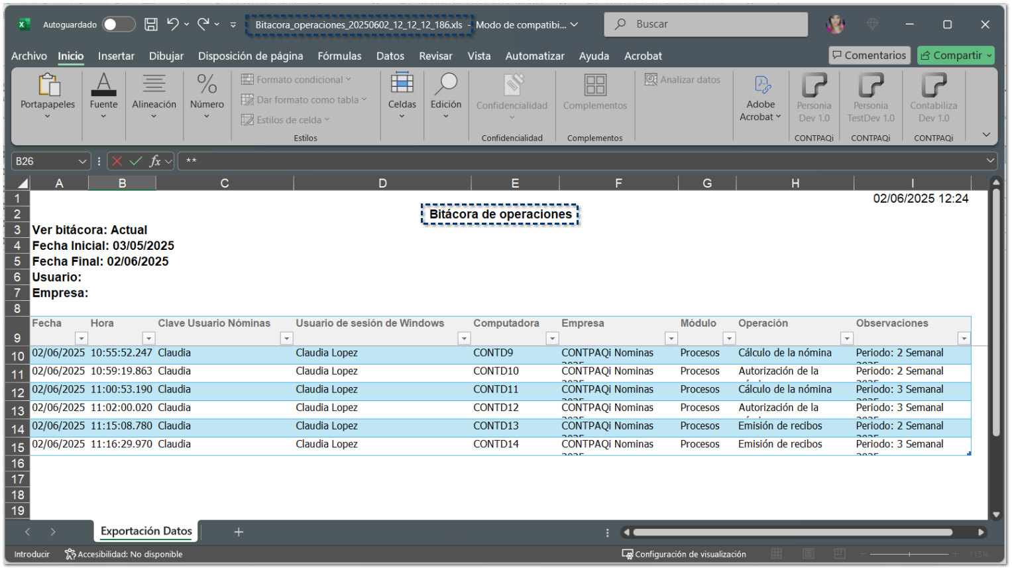Image resolution: width=1012 pixels, height=570 pixels.
Task: Click the Undo arrow icon
Action: tap(172, 25)
